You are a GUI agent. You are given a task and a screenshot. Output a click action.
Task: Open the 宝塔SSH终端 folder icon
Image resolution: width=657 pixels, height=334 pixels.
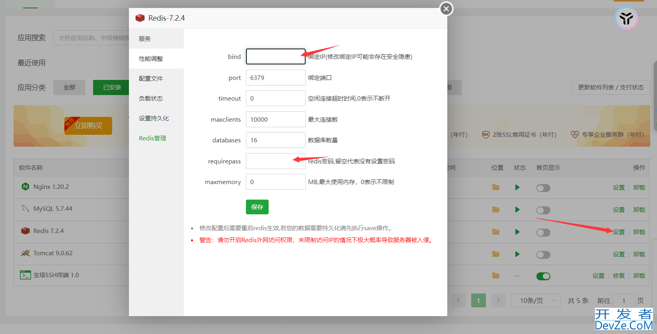[496, 276]
